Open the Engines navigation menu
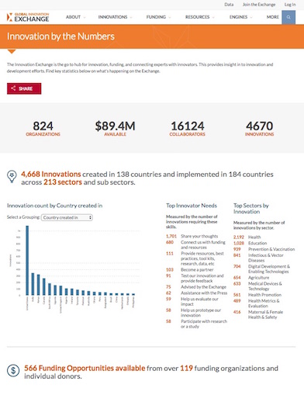The height and width of the screenshot is (395, 304). click(240, 17)
